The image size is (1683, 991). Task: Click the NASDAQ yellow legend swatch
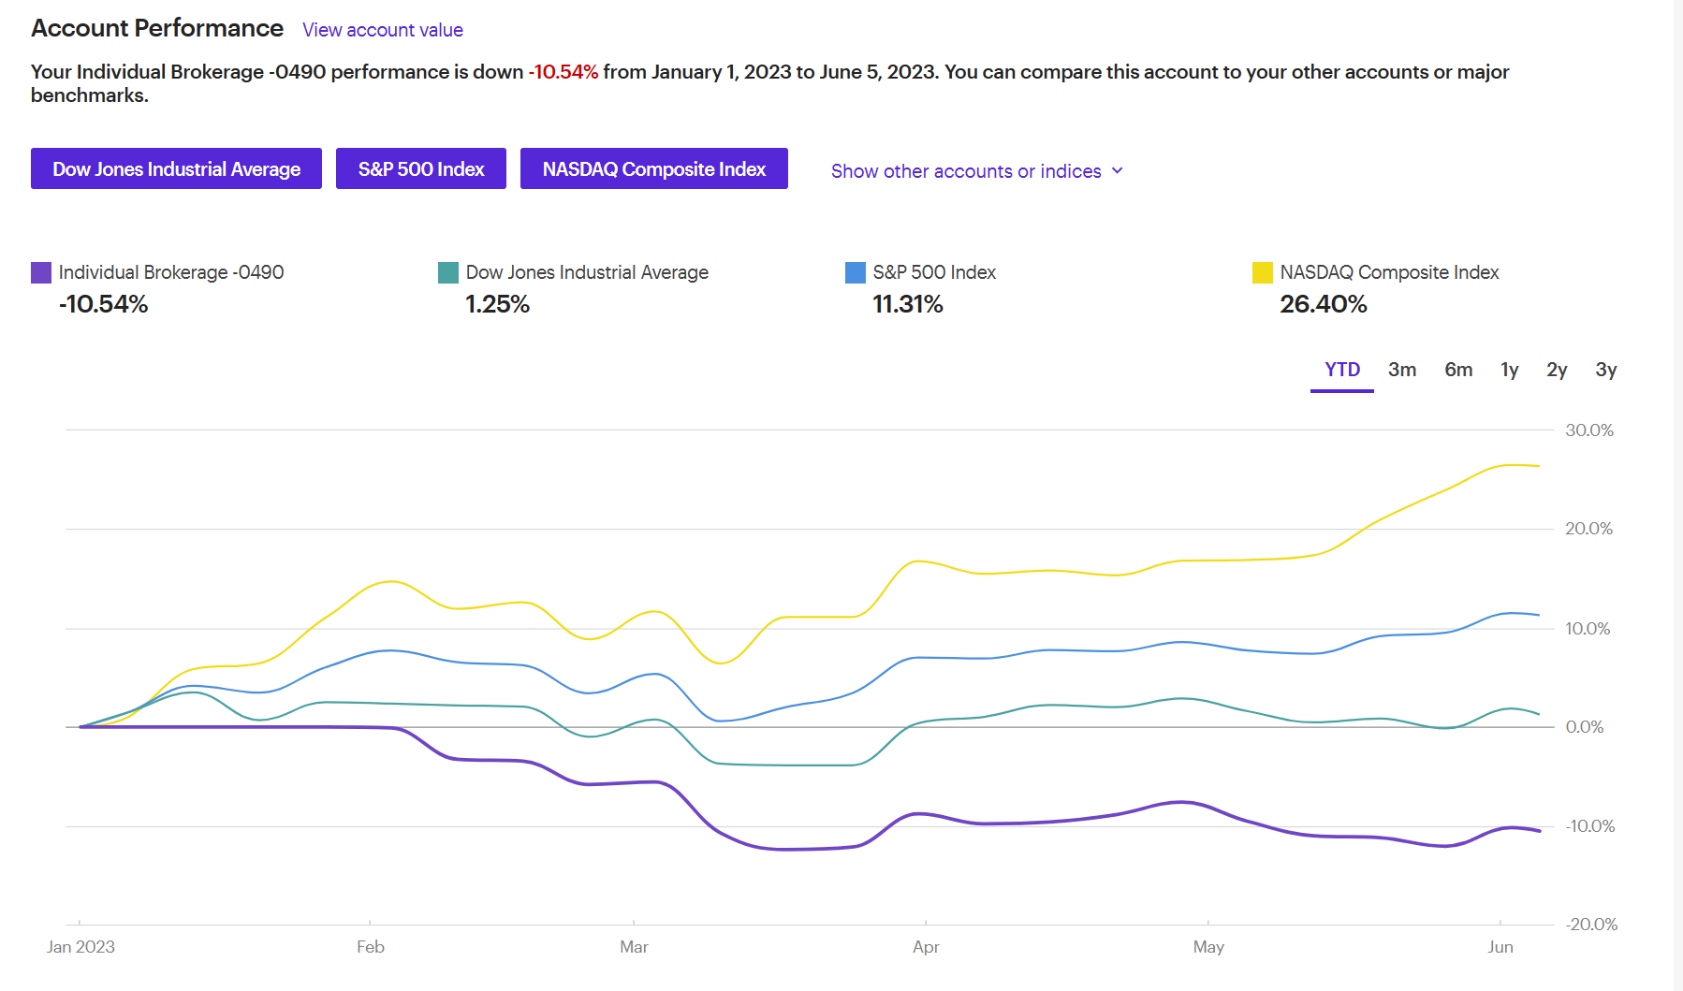coord(1262,272)
